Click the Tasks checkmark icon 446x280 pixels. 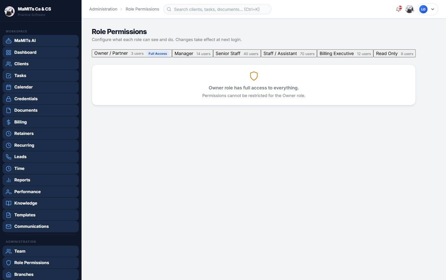pos(9,76)
